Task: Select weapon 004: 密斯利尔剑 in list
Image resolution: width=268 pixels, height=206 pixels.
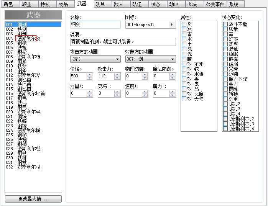Action: (x=33, y=38)
